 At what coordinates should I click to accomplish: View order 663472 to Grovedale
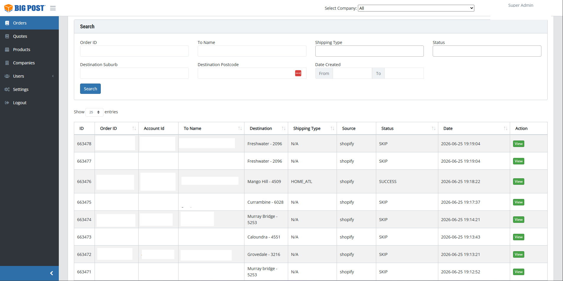point(518,254)
